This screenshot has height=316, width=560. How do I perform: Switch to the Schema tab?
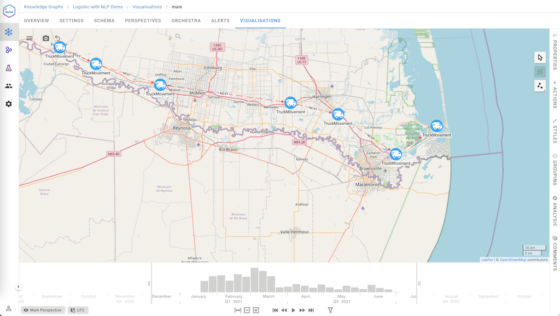(x=104, y=20)
